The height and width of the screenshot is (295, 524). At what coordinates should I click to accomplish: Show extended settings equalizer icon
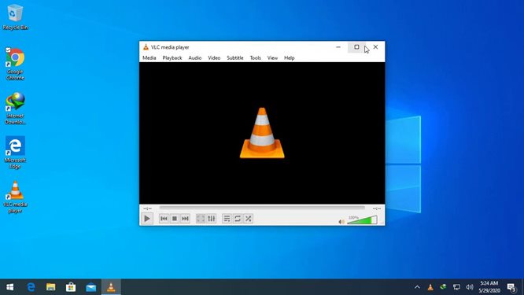pyautogui.click(x=212, y=219)
